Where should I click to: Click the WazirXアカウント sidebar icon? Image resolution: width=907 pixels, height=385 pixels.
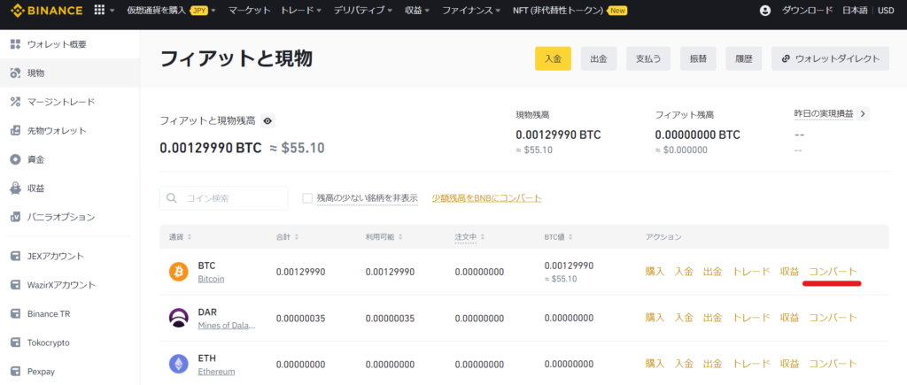[16, 285]
